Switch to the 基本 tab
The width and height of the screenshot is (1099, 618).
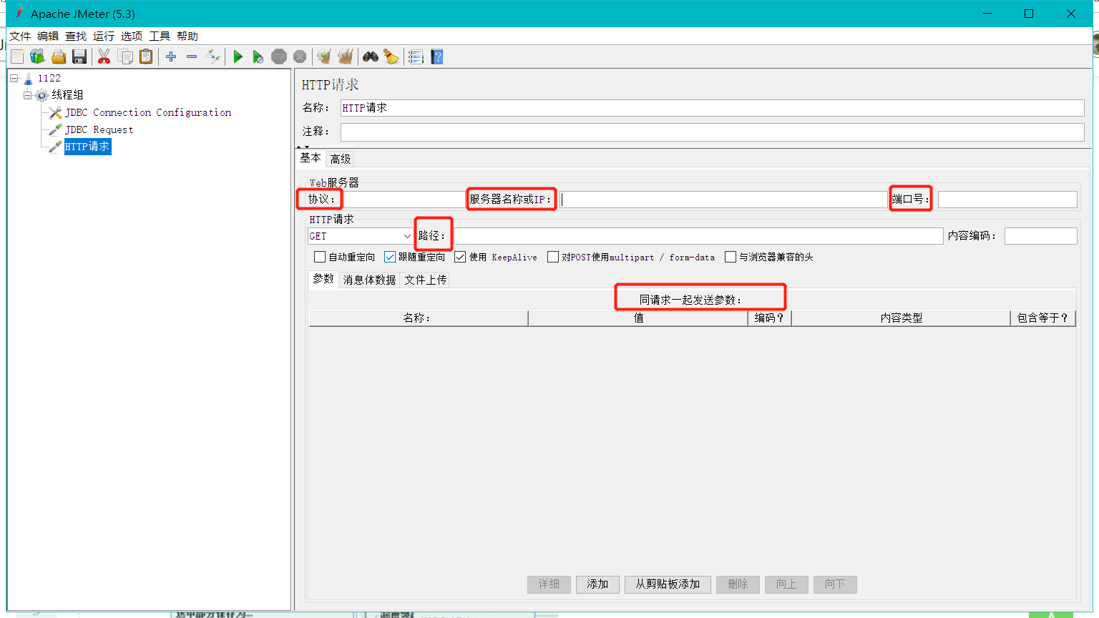coord(311,158)
